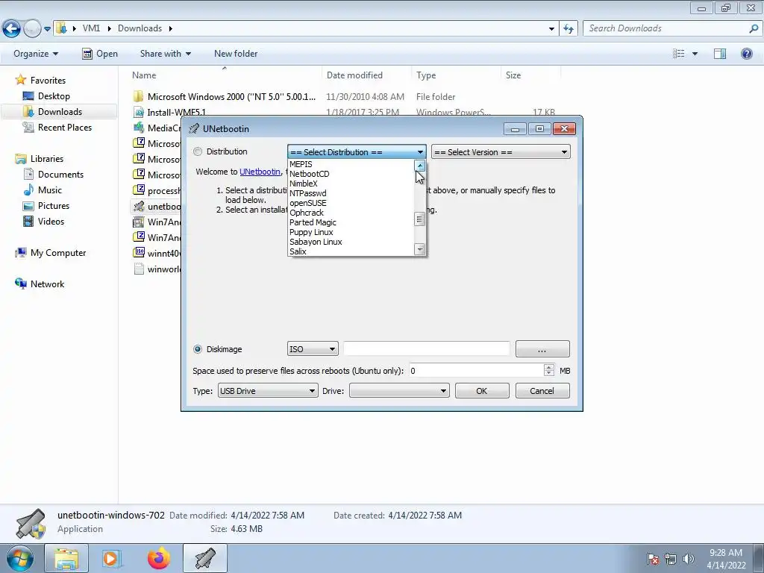
Task: Expand address bar previous locations dropdown
Action: coord(551,29)
